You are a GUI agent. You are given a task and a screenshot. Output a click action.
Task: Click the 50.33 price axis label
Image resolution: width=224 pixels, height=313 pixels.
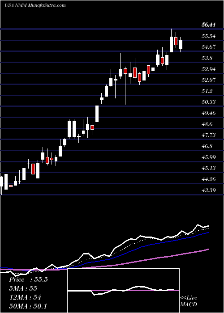click(x=209, y=102)
